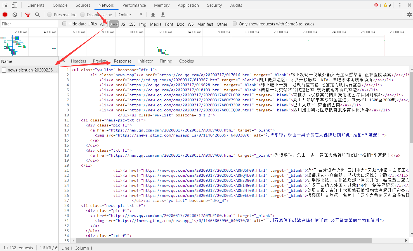The height and width of the screenshot is (251, 413).
Task: Open DevTools three-dot customize menu
Action: (x=400, y=5)
